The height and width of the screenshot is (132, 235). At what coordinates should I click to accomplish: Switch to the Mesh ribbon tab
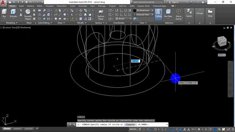pos(40,6)
